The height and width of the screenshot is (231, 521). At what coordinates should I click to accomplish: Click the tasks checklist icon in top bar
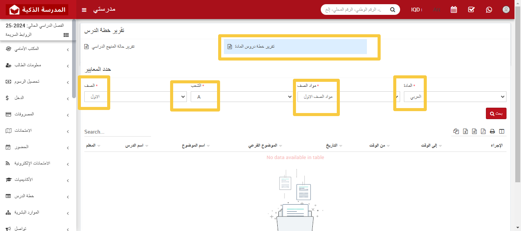coord(471,10)
